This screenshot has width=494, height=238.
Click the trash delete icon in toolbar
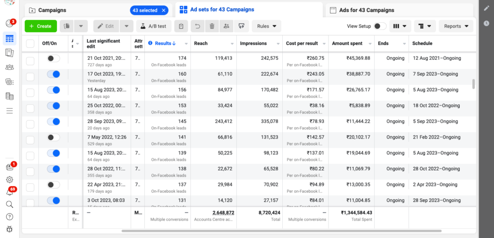(212, 26)
